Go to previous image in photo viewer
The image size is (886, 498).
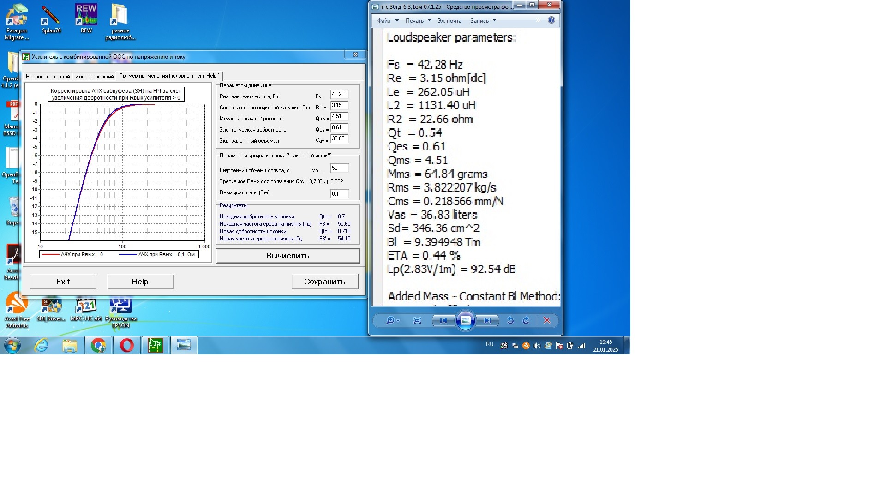click(x=443, y=320)
